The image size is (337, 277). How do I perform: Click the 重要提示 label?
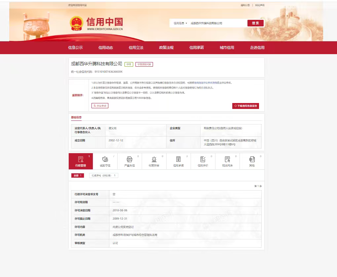78,95
